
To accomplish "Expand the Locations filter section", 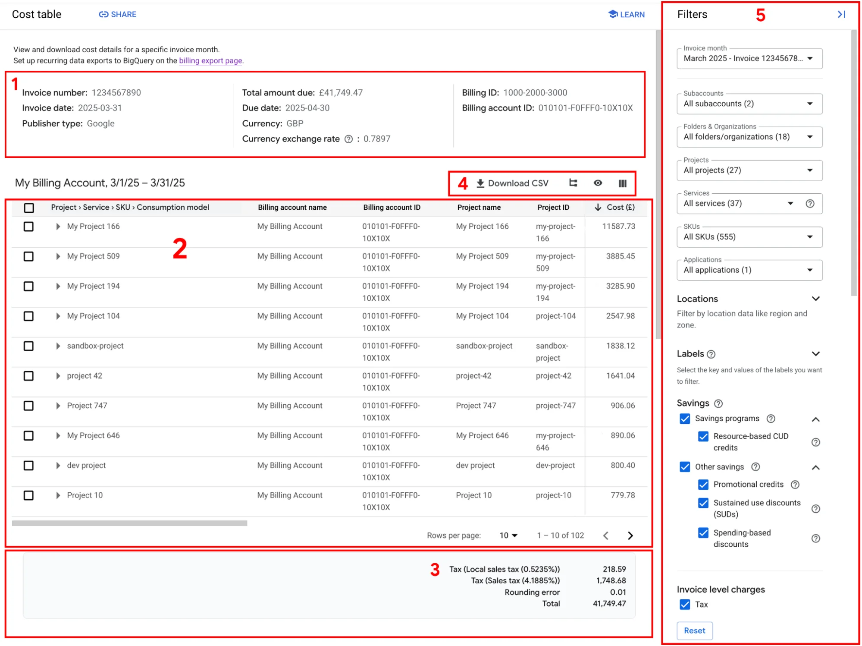I will (x=815, y=299).
